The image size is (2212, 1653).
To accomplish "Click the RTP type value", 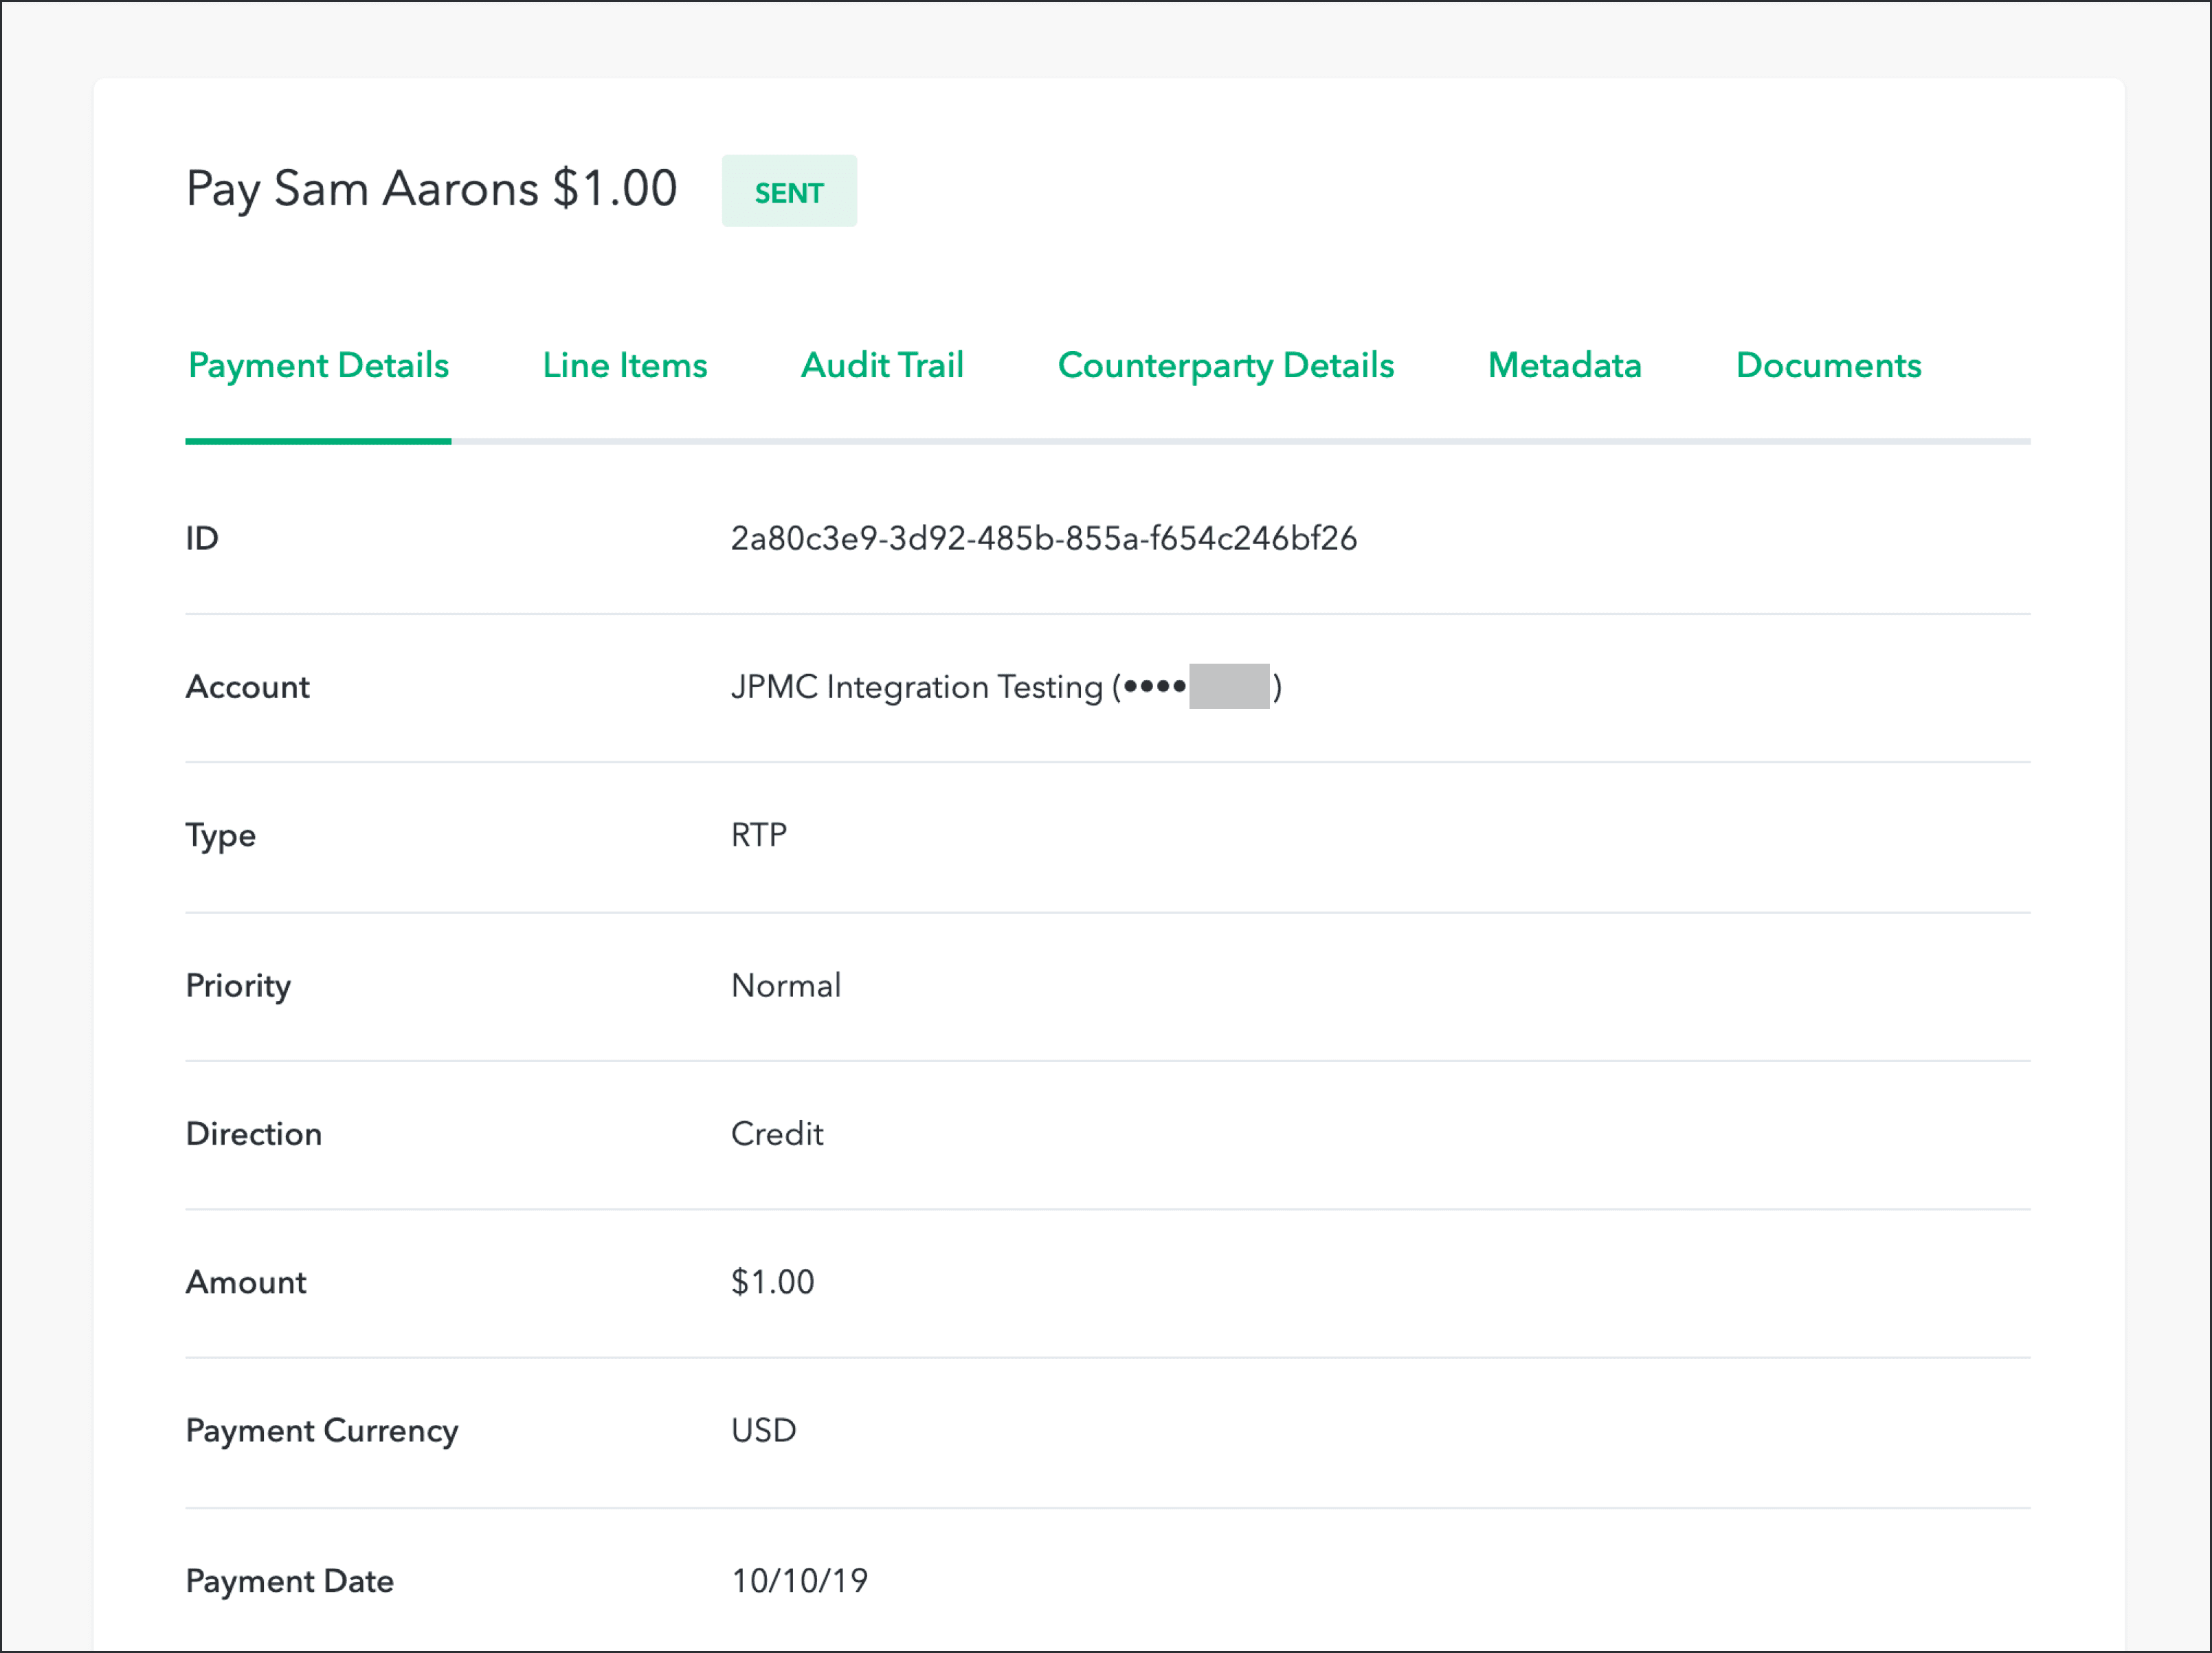I will [x=758, y=835].
